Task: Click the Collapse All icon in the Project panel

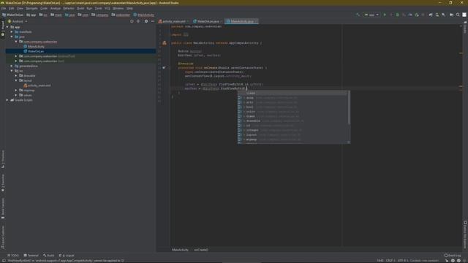Action: (138, 21)
